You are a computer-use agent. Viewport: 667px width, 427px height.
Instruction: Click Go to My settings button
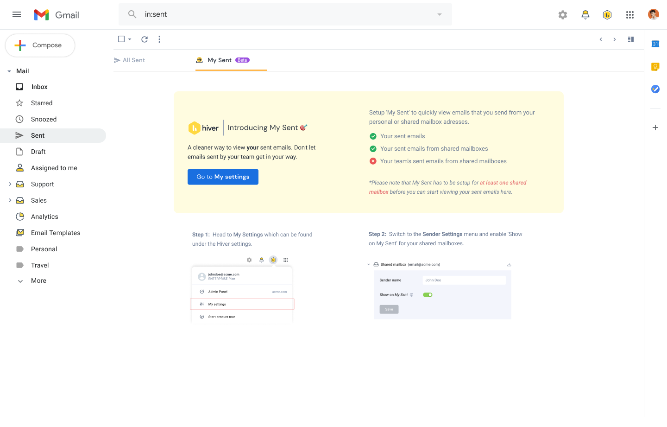tap(223, 177)
